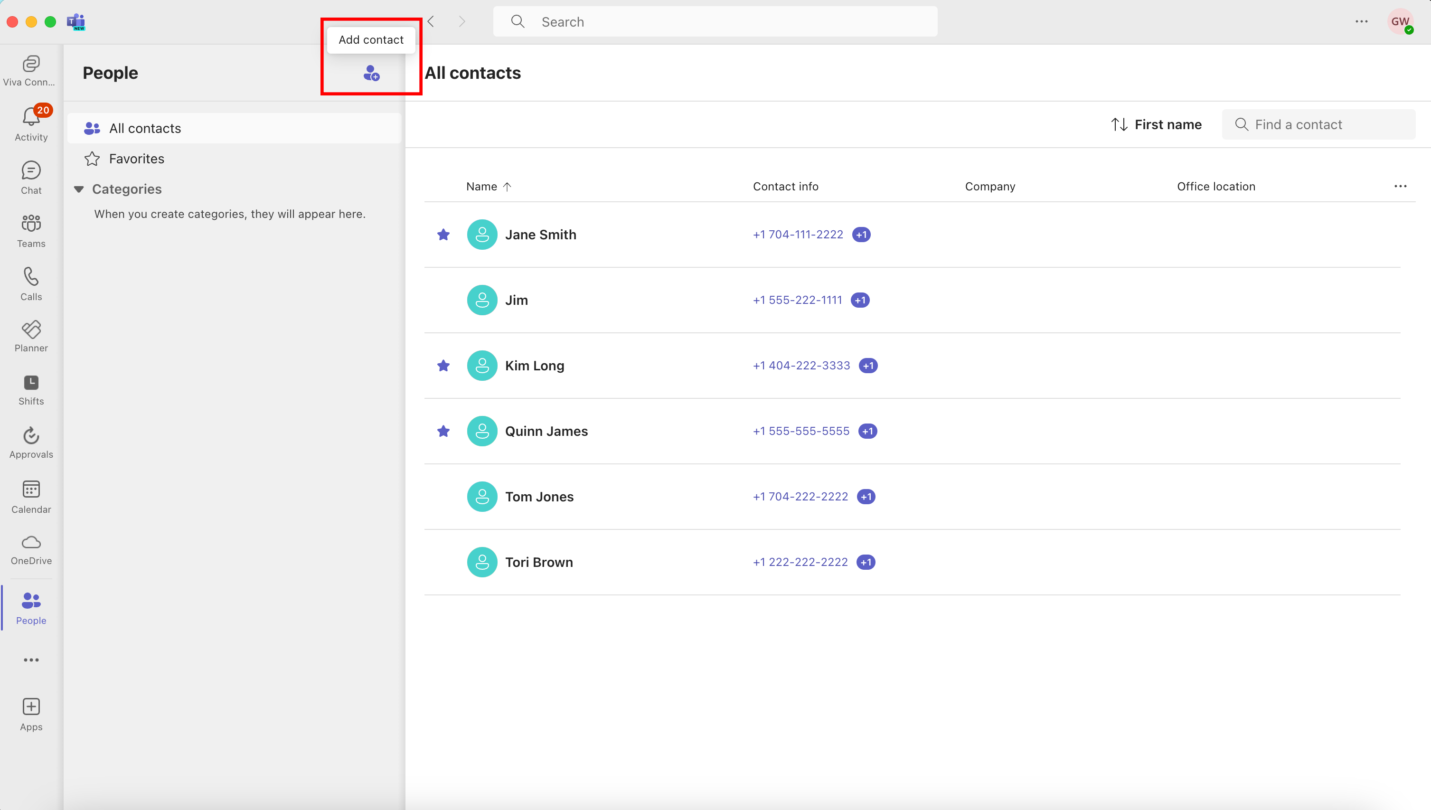Open the Calls app
The width and height of the screenshot is (1431, 810).
[x=31, y=284]
